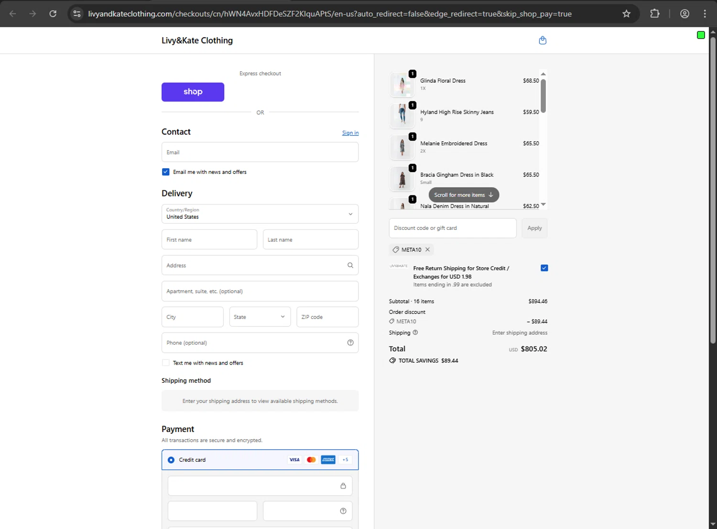Viewport: 717px width, 529px height.
Task: Remove the META10 discount code tag
Action: click(428, 249)
